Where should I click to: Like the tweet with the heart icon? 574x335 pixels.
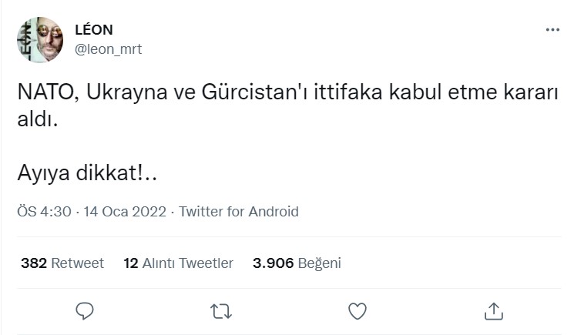tap(357, 310)
